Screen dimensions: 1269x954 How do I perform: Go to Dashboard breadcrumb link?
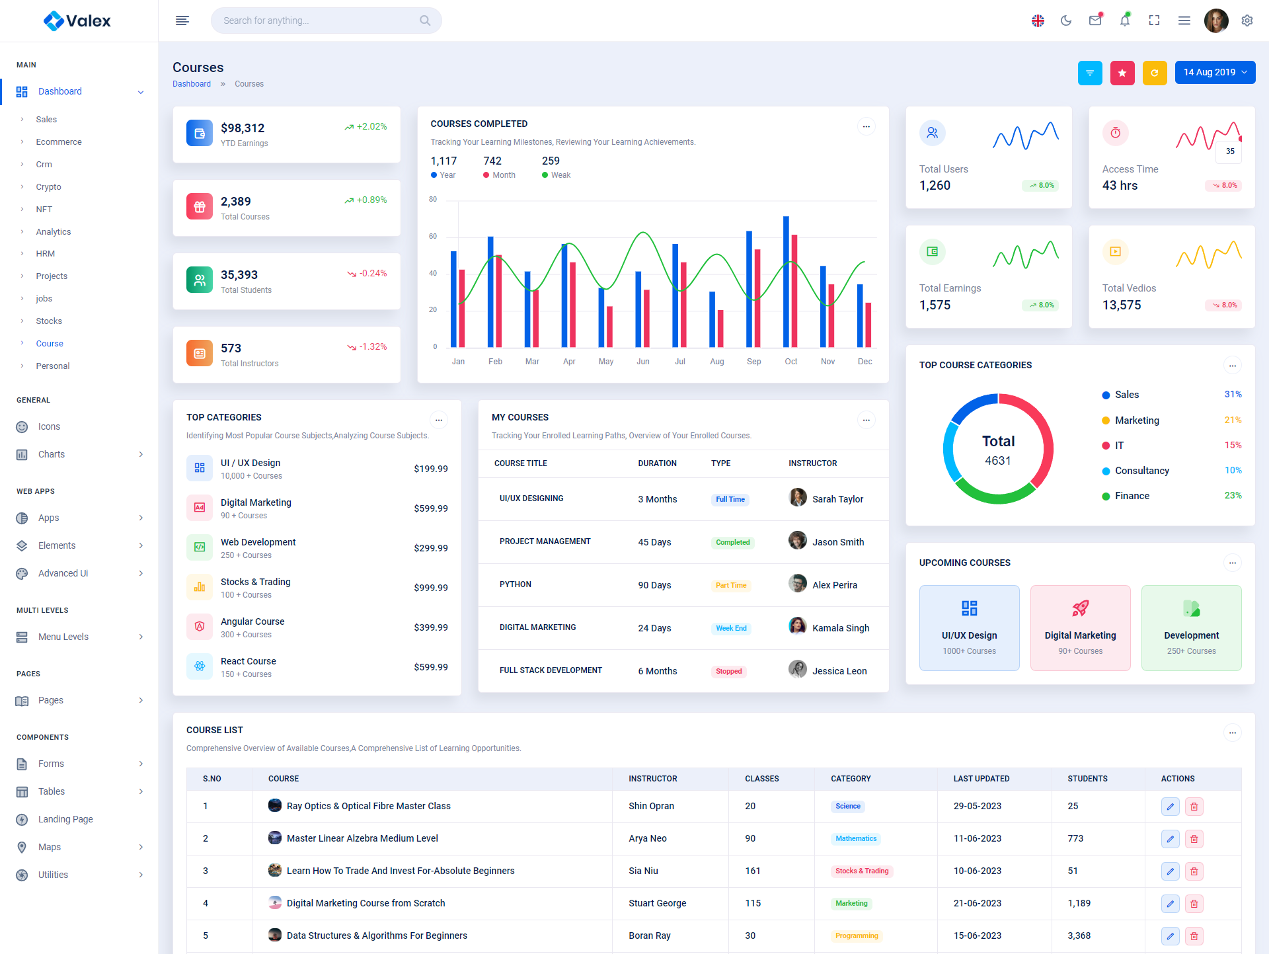point(192,84)
